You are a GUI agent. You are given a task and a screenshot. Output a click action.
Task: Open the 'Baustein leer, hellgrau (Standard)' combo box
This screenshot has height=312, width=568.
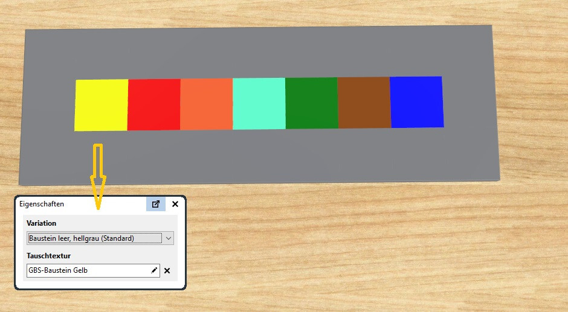(100, 238)
